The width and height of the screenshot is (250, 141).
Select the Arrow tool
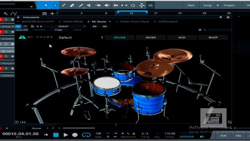(x=46, y=5)
